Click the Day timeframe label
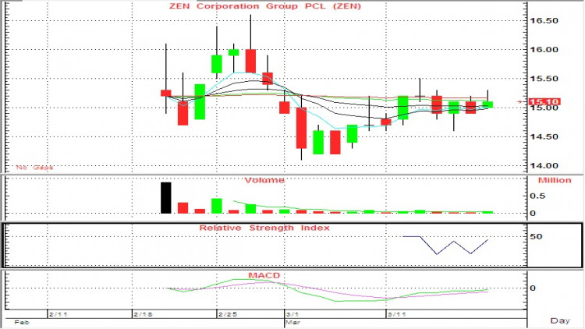The width and height of the screenshot is (585, 329). (560, 320)
